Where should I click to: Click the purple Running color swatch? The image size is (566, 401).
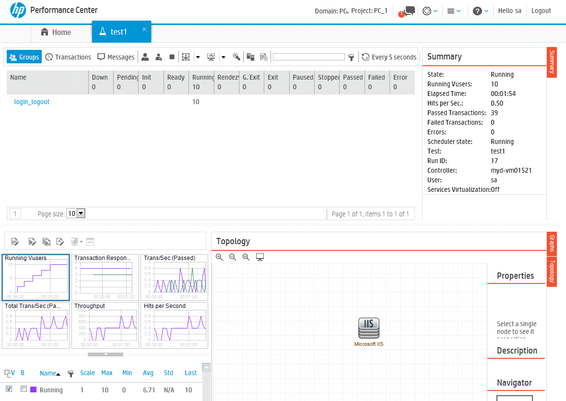pyautogui.click(x=33, y=389)
